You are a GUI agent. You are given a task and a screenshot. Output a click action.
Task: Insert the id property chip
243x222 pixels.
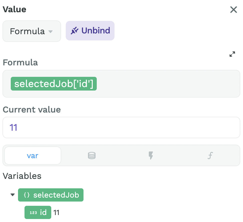(38, 213)
